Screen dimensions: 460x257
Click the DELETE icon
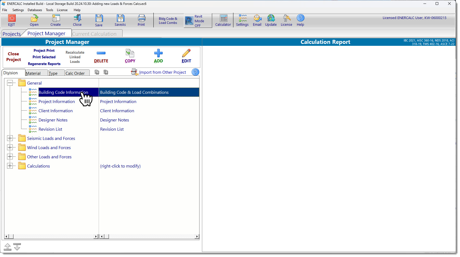click(101, 56)
